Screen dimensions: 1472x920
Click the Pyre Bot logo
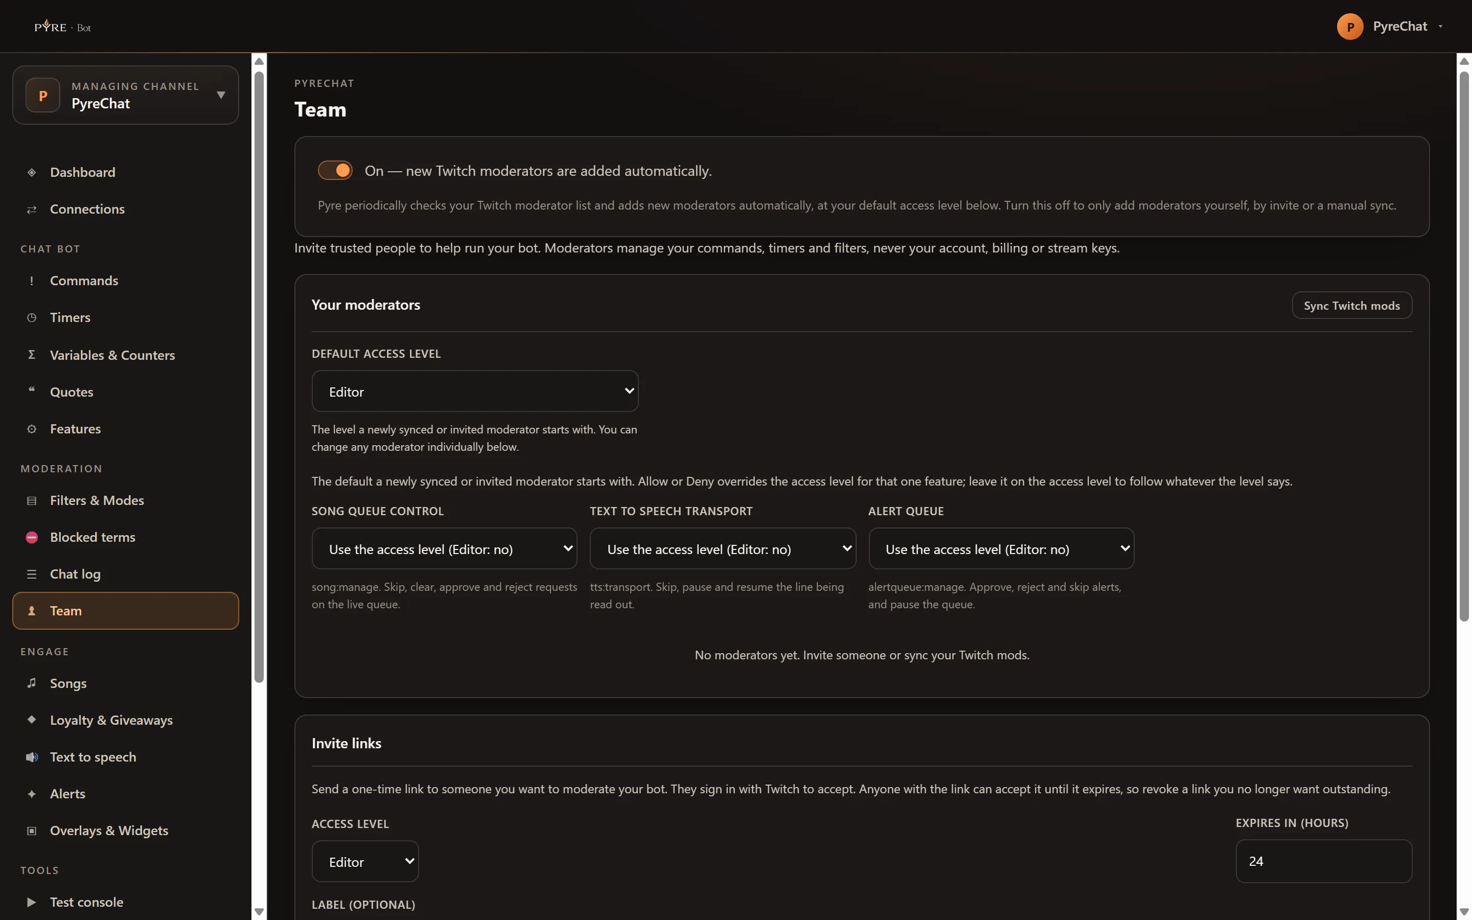(63, 27)
